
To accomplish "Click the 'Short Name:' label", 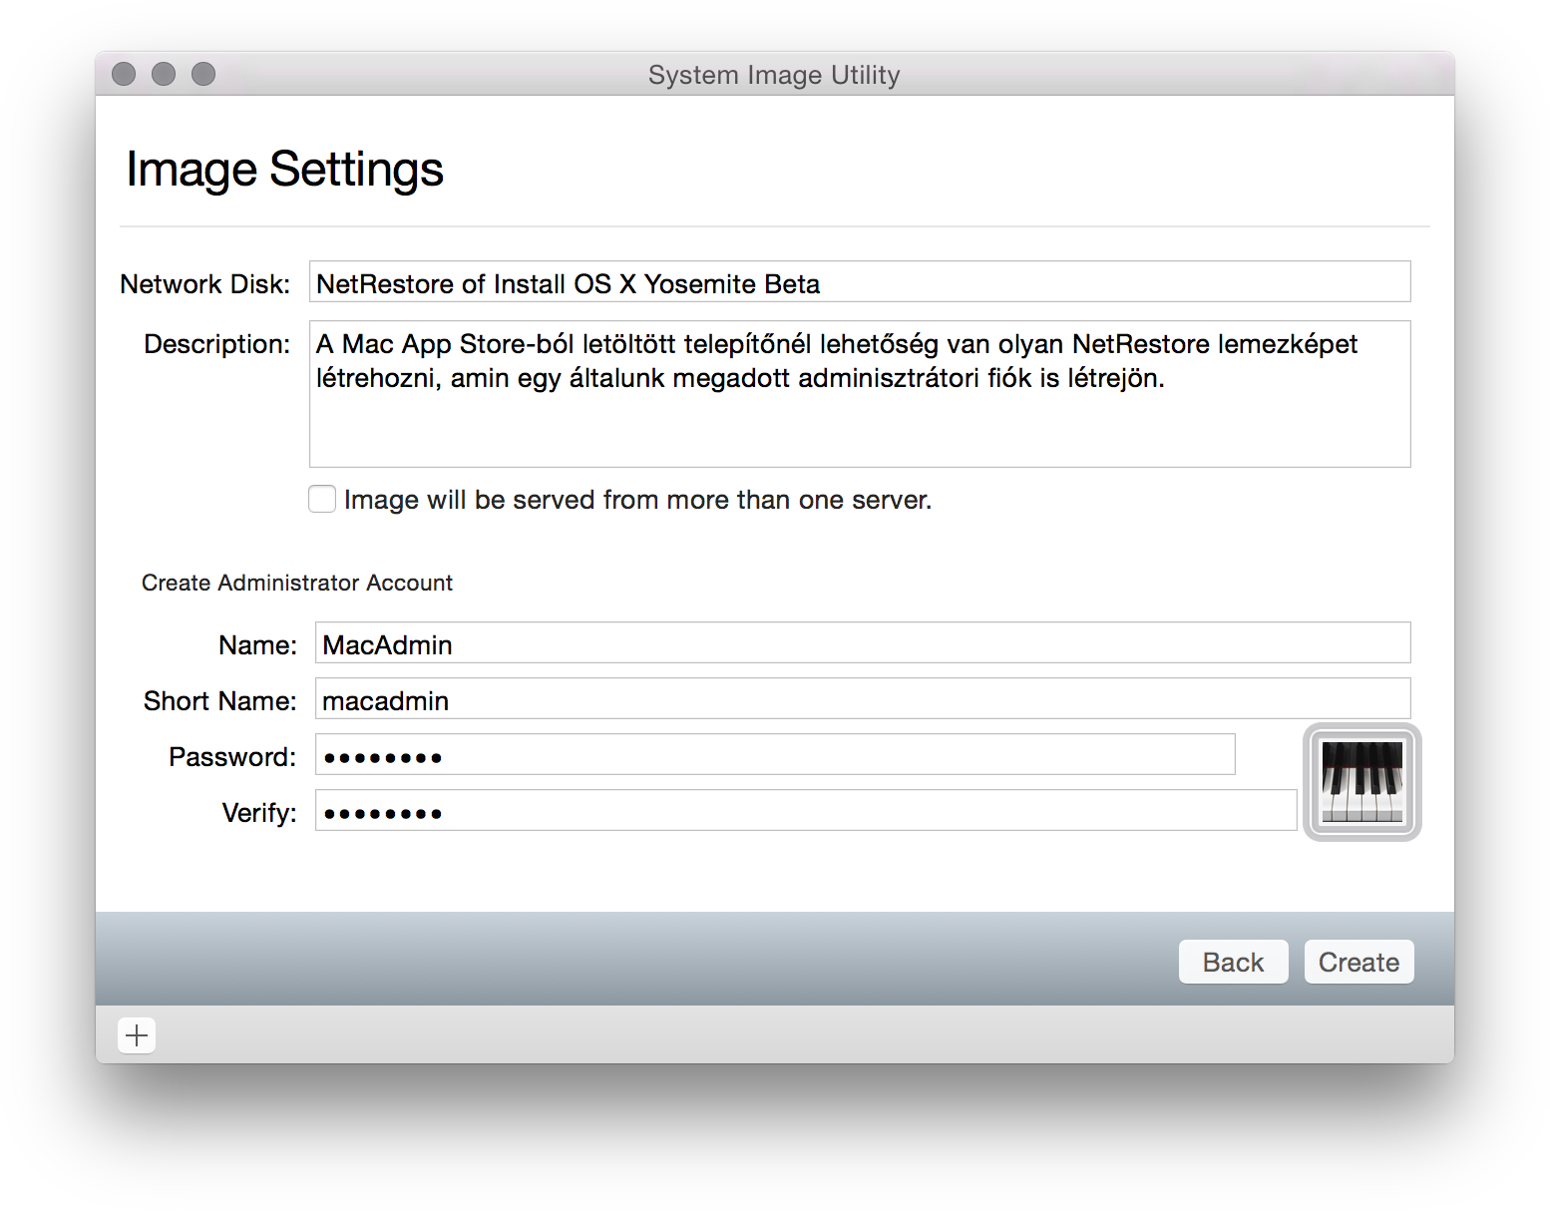I will (x=220, y=701).
